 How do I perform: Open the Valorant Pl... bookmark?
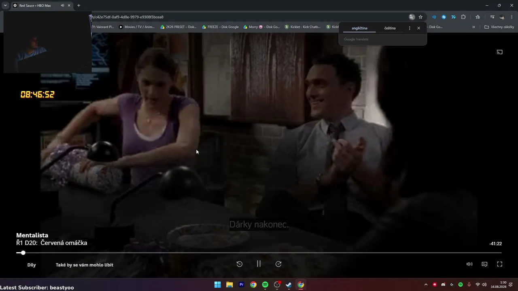coord(103,27)
